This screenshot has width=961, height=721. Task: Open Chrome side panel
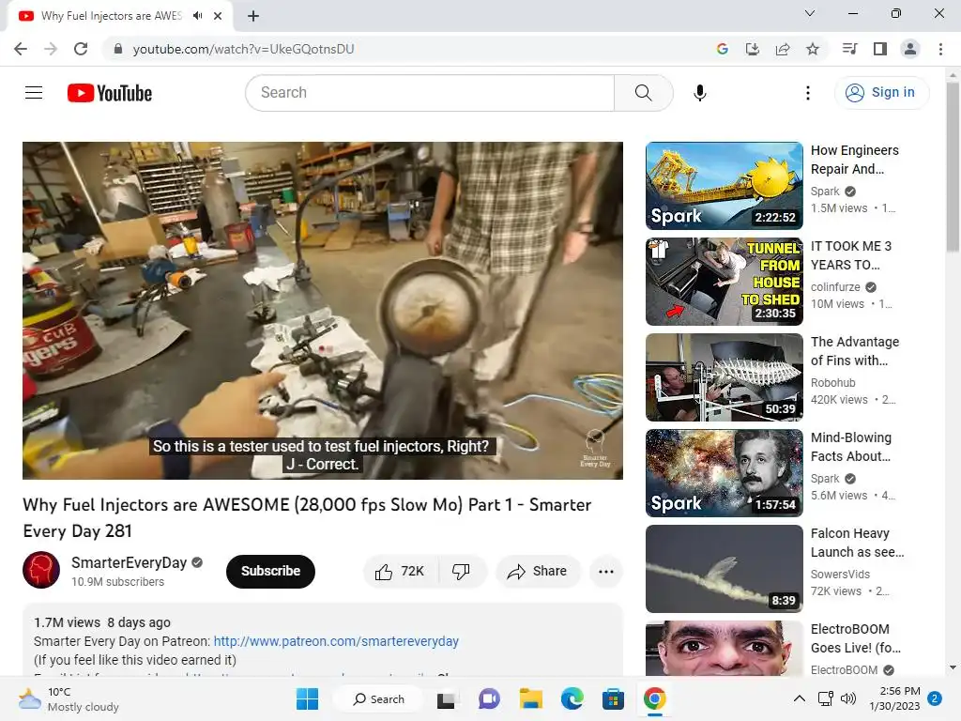(x=880, y=49)
